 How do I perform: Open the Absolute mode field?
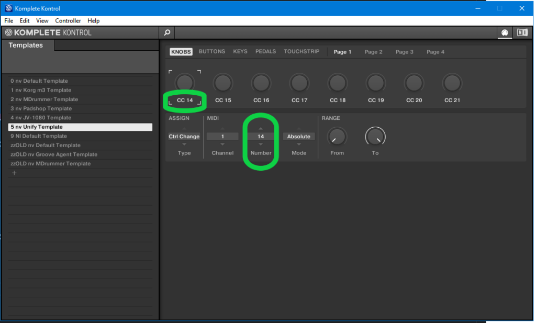pos(299,137)
